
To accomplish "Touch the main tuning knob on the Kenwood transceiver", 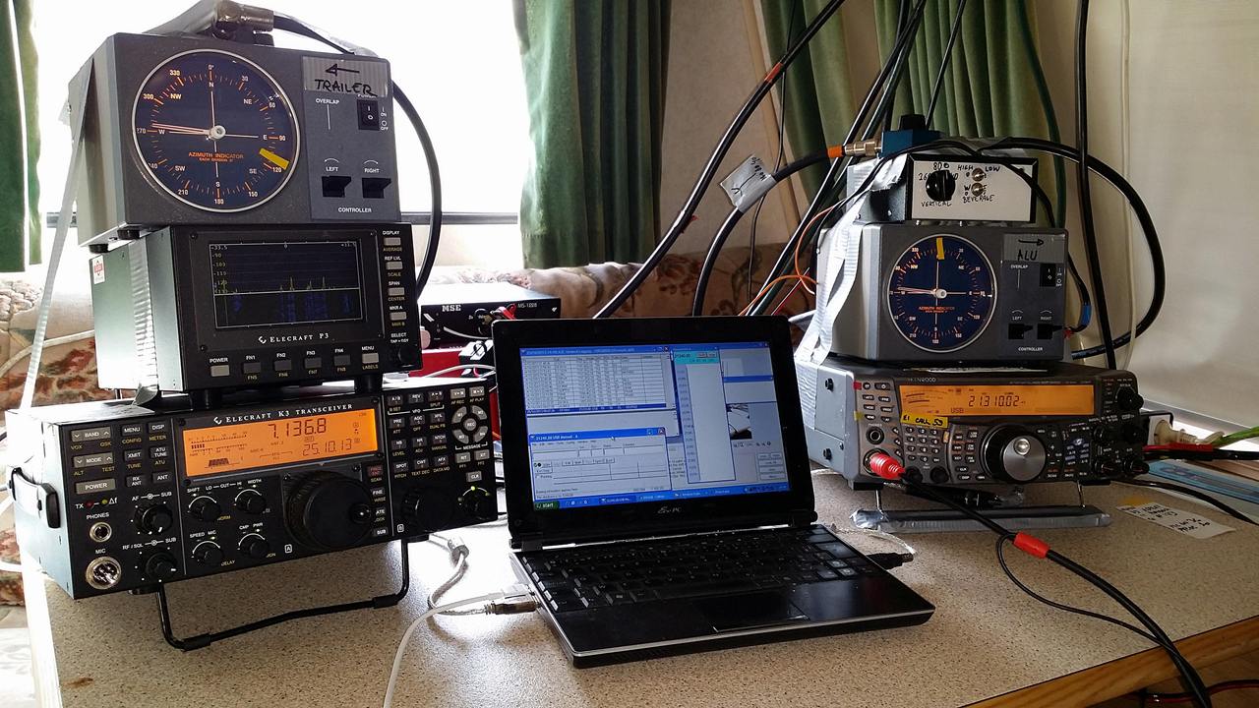I will pyautogui.click(x=1015, y=452).
